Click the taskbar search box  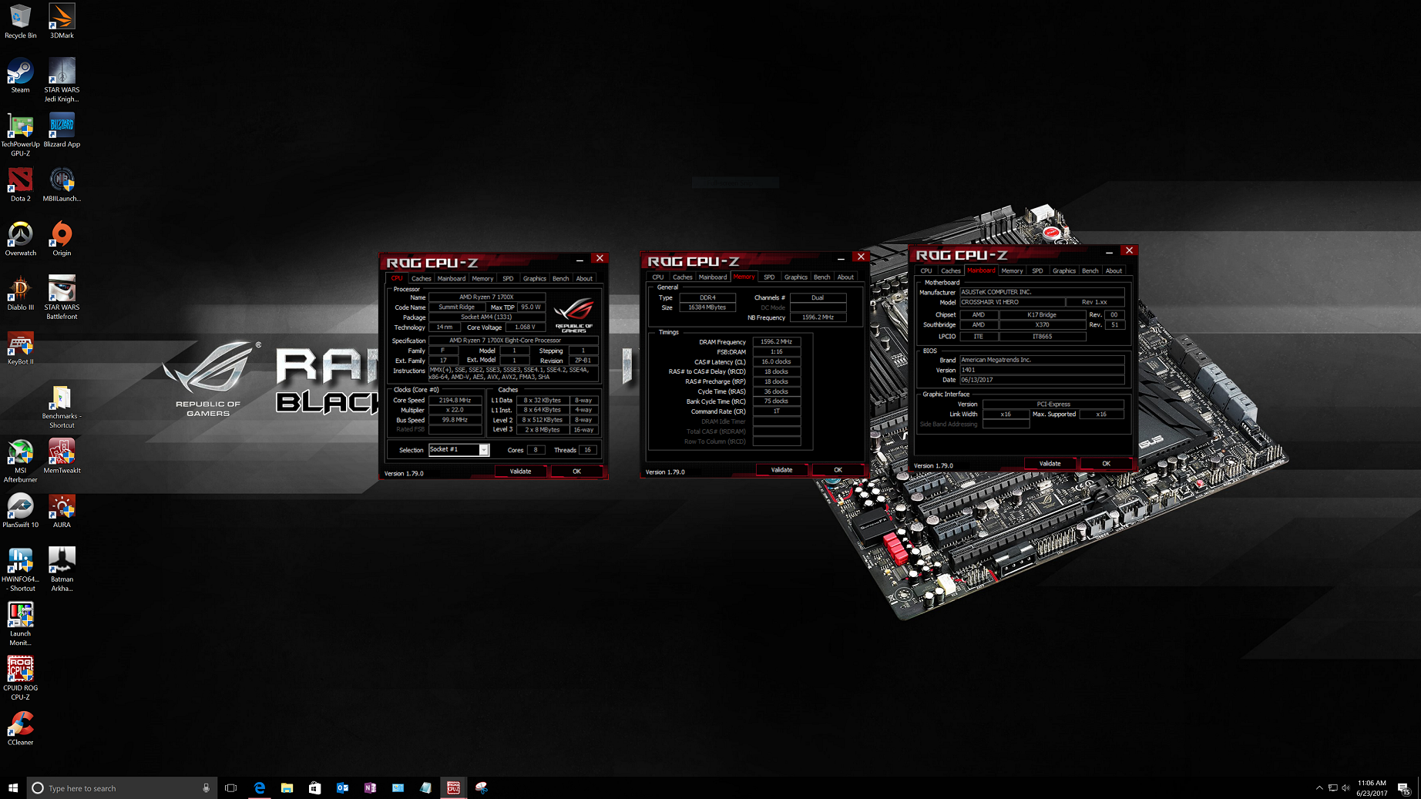(122, 787)
